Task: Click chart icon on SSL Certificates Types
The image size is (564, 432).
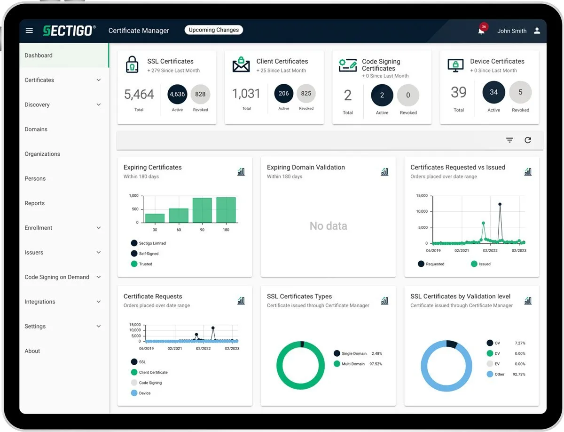Action: tap(384, 301)
